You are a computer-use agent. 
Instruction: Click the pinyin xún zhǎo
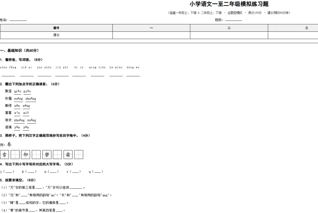click(x=44, y=67)
